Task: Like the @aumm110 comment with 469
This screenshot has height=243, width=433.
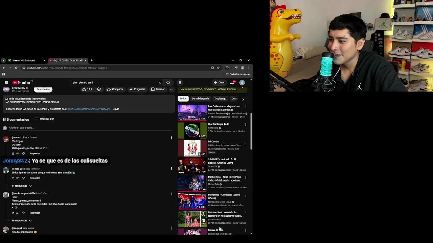Action: [13, 154]
